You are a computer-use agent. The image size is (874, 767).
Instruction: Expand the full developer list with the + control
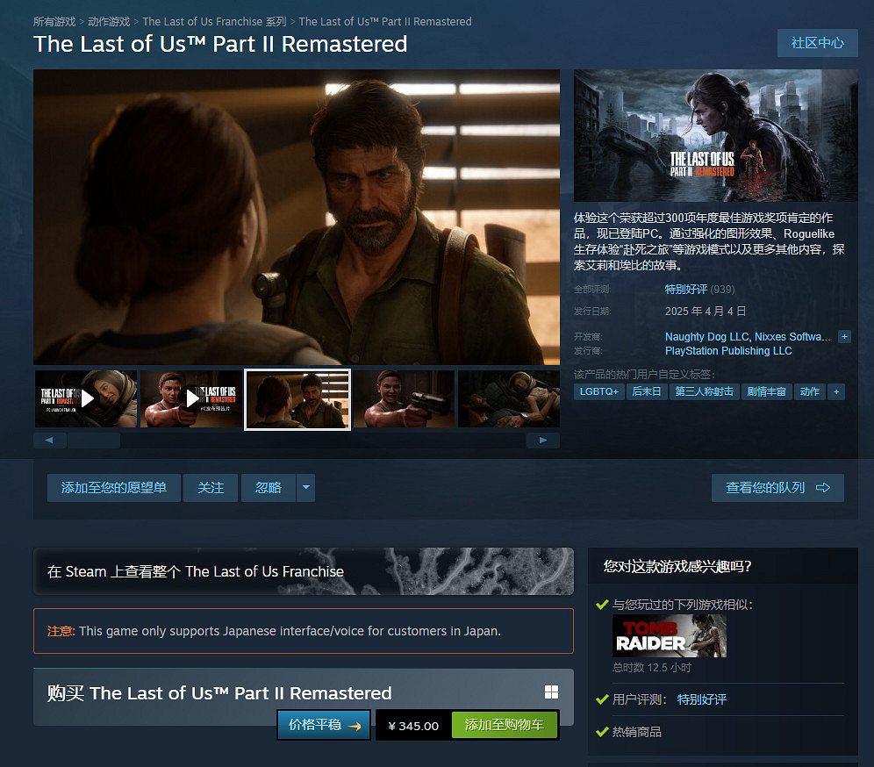tap(844, 336)
